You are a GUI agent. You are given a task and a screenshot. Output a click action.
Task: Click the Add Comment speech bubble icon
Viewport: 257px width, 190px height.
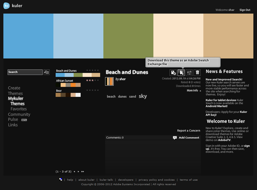(175, 138)
